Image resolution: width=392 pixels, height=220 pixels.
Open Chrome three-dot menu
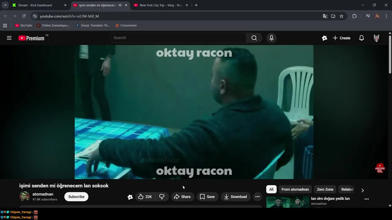[386, 16]
